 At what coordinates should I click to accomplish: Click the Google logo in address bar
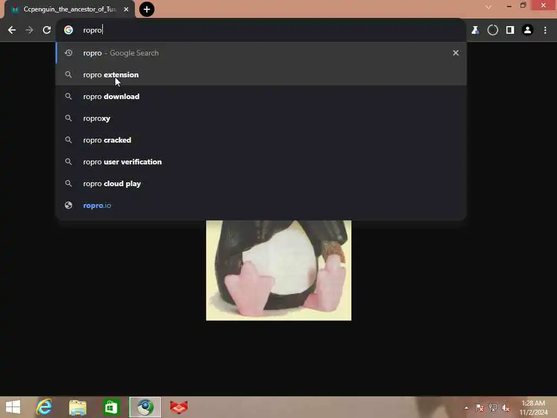pyautogui.click(x=69, y=30)
